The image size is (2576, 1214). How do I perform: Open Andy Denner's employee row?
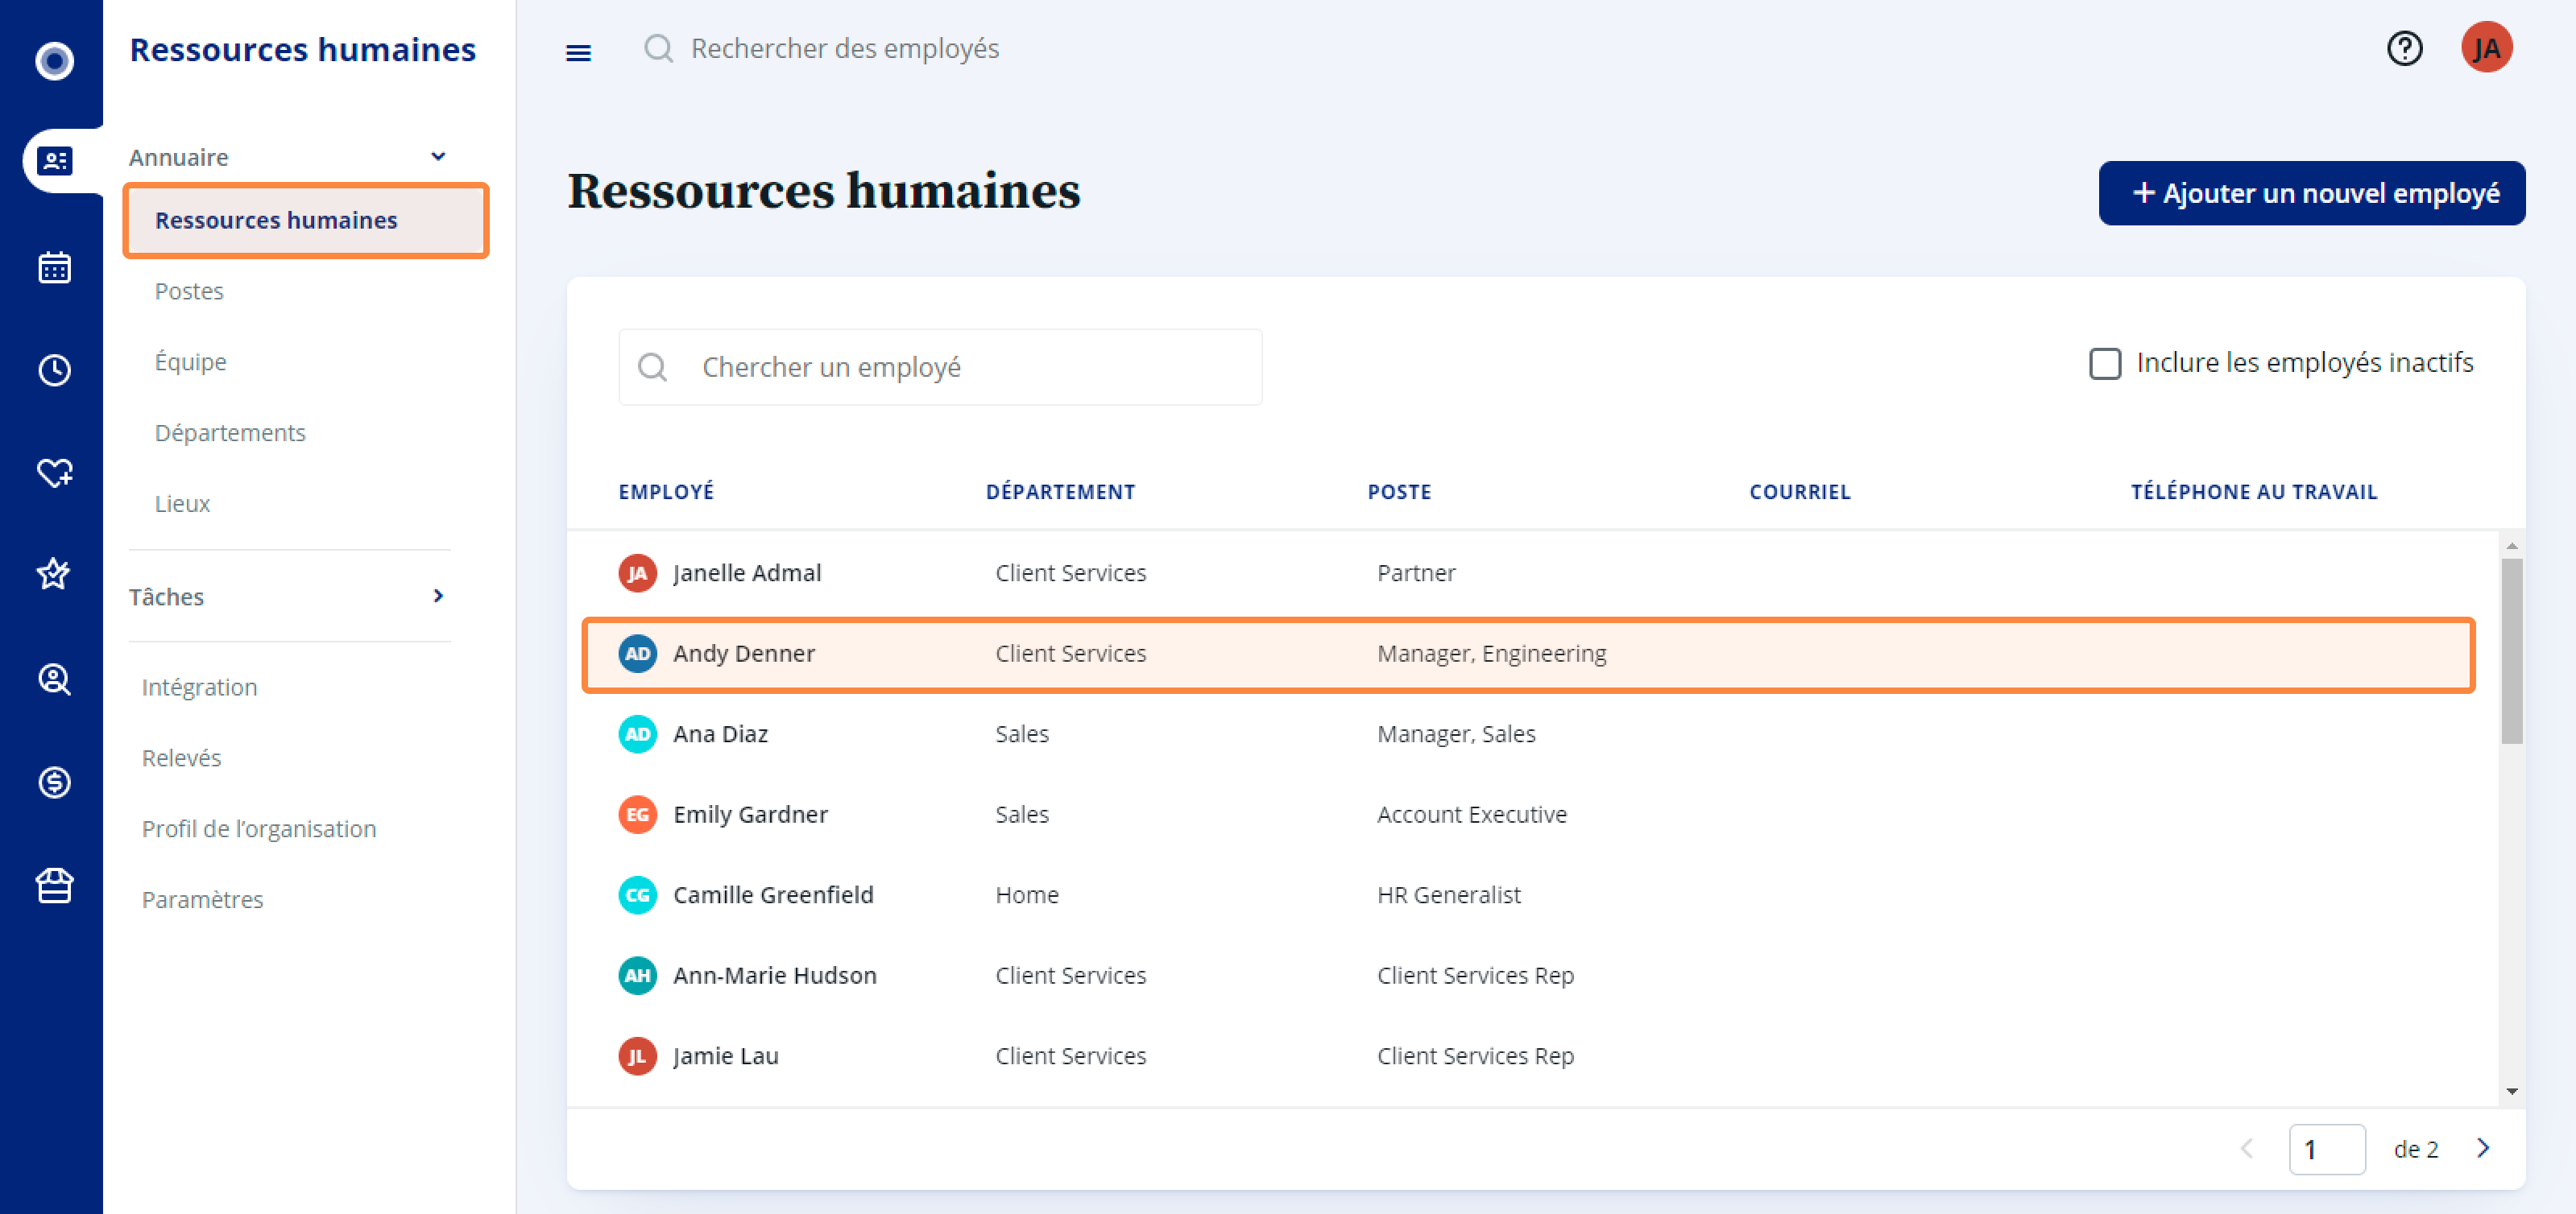(x=1528, y=654)
